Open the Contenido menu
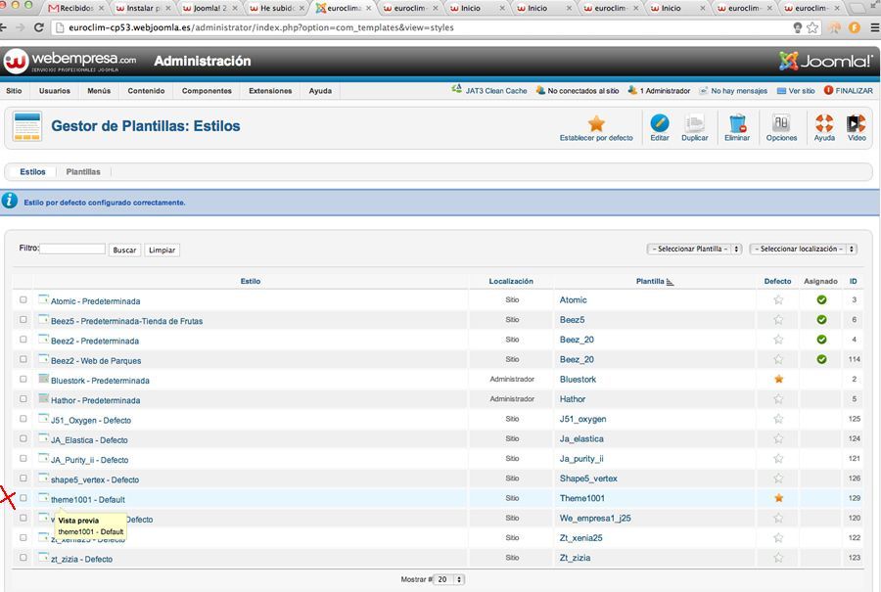The height and width of the screenshot is (592, 881). pos(146,91)
